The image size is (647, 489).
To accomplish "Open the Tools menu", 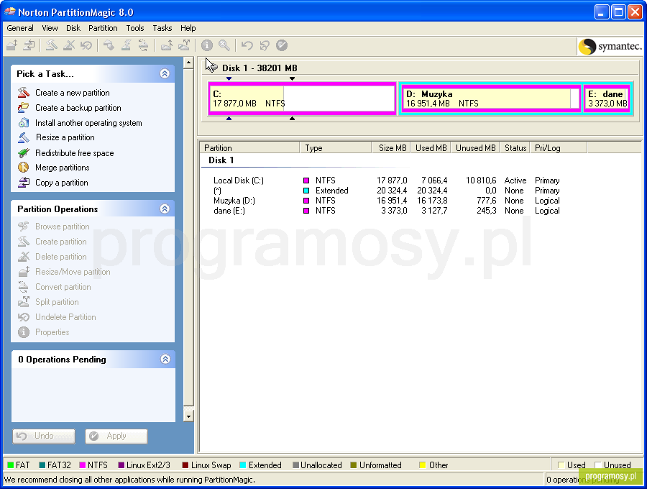I will (135, 28).
